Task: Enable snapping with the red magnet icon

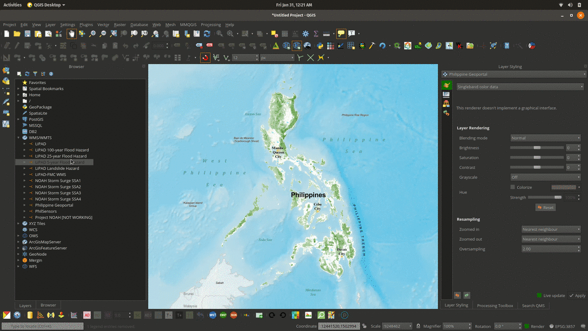Action: click(x=205, y=58)
